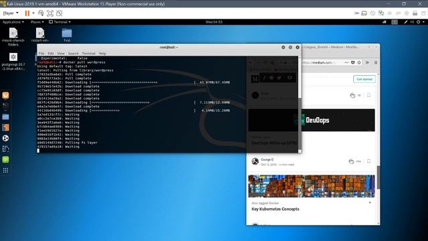The image size is (428, 241).
Task: Open the power system menu in the top panel
Action: click(420, 22)
